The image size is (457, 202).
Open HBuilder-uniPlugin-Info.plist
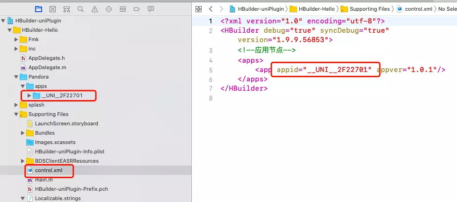coord(69,151)
